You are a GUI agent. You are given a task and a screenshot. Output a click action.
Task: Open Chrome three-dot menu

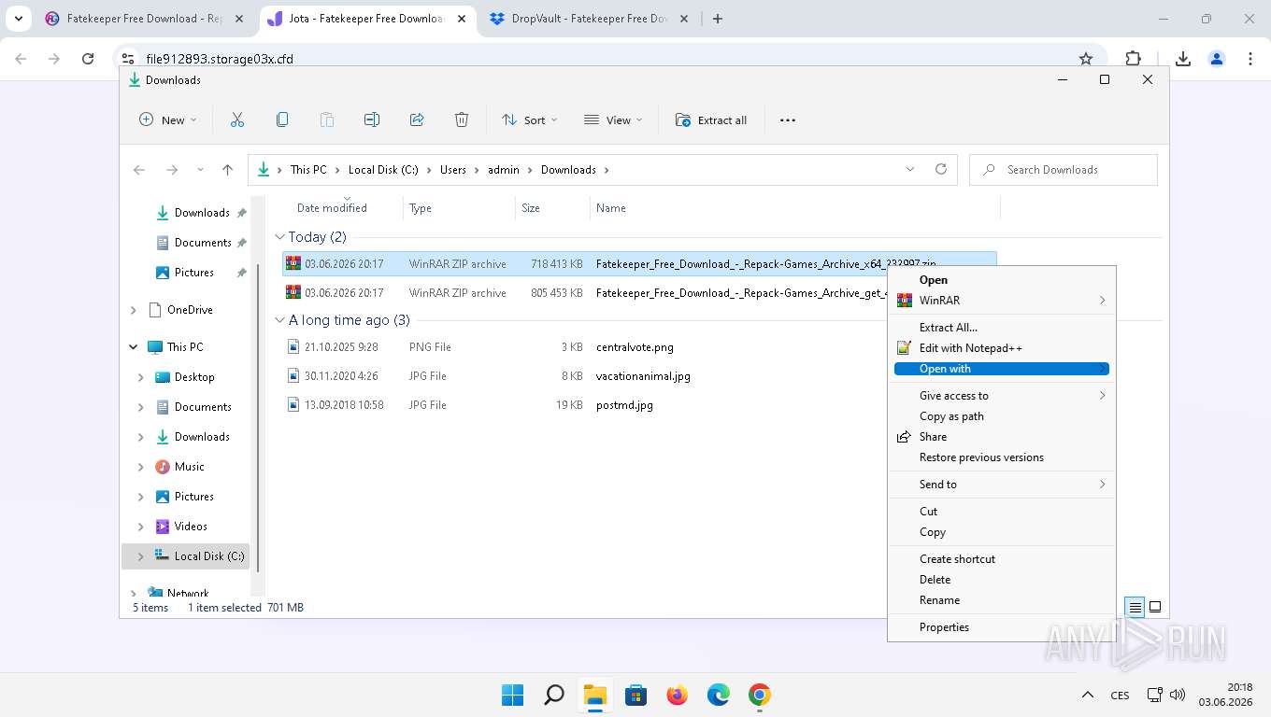(x=1250, y=59)
